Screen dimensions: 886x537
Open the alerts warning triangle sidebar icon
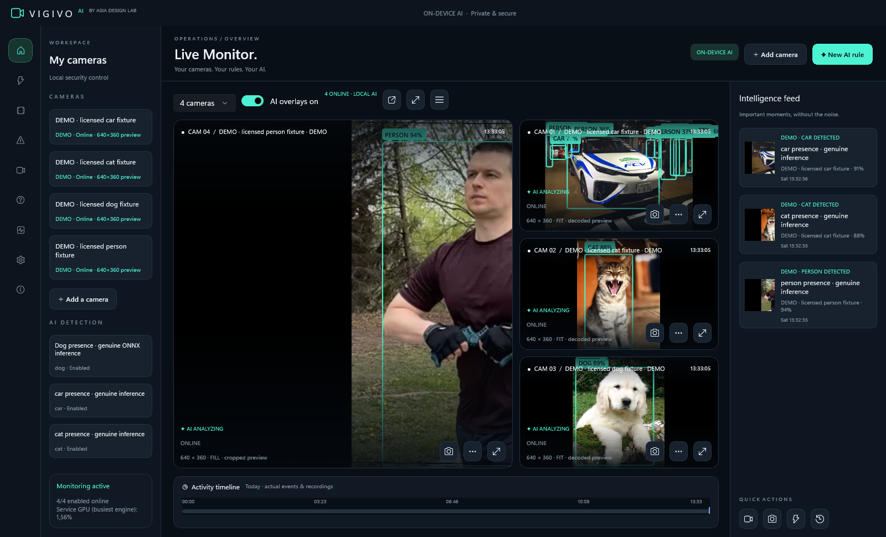20,140
